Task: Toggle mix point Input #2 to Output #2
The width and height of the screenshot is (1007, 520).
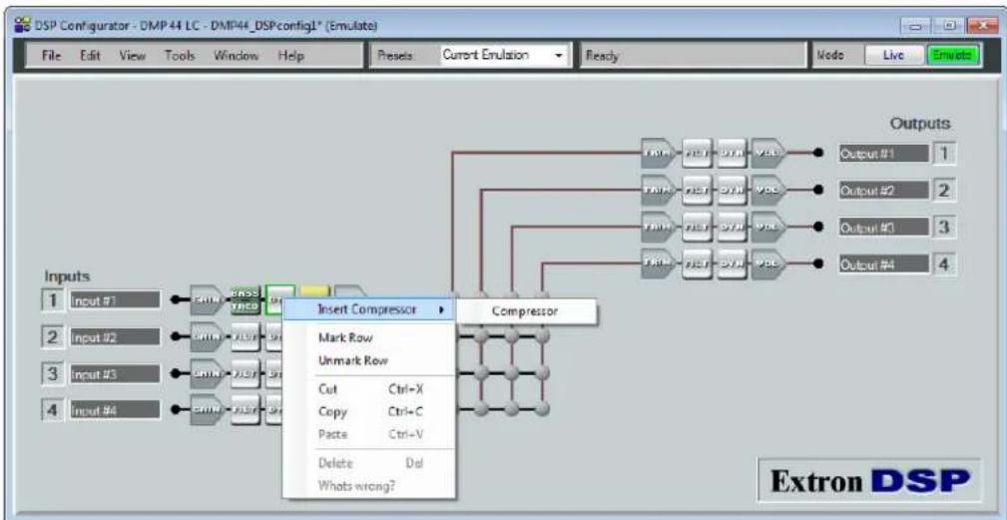Action: 482,336
